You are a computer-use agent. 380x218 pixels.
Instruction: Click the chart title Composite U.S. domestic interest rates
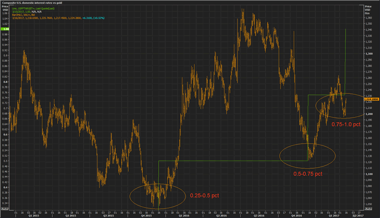coord(32,3)
